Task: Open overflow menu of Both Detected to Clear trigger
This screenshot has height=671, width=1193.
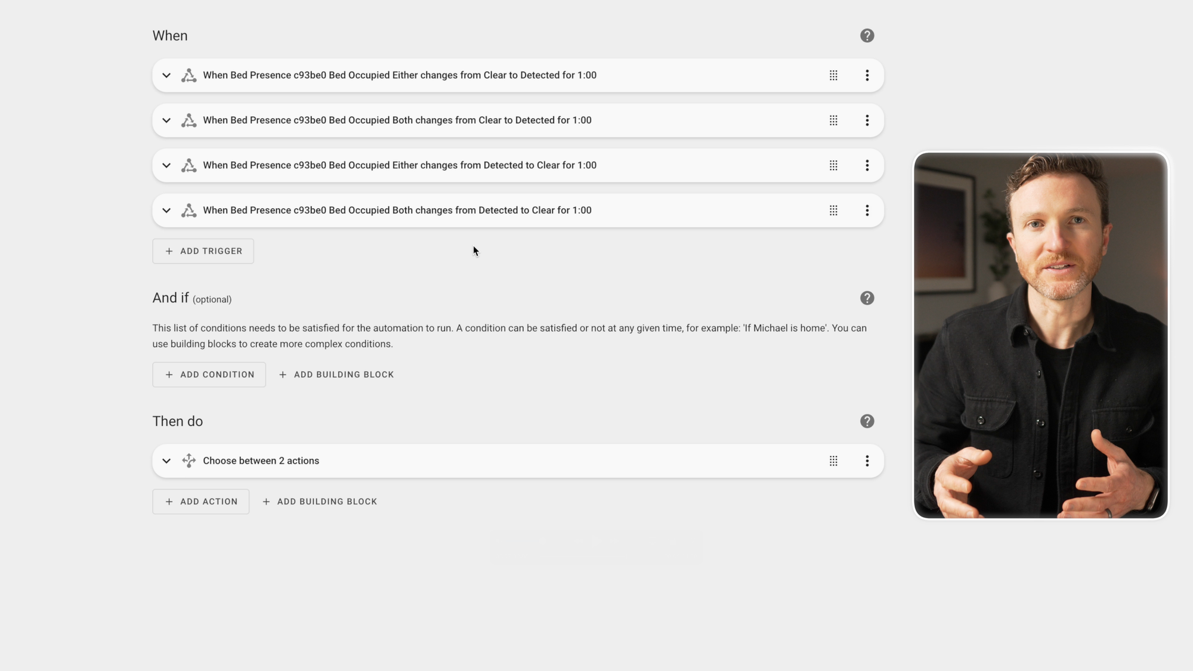Action: (x=867, y=211)
